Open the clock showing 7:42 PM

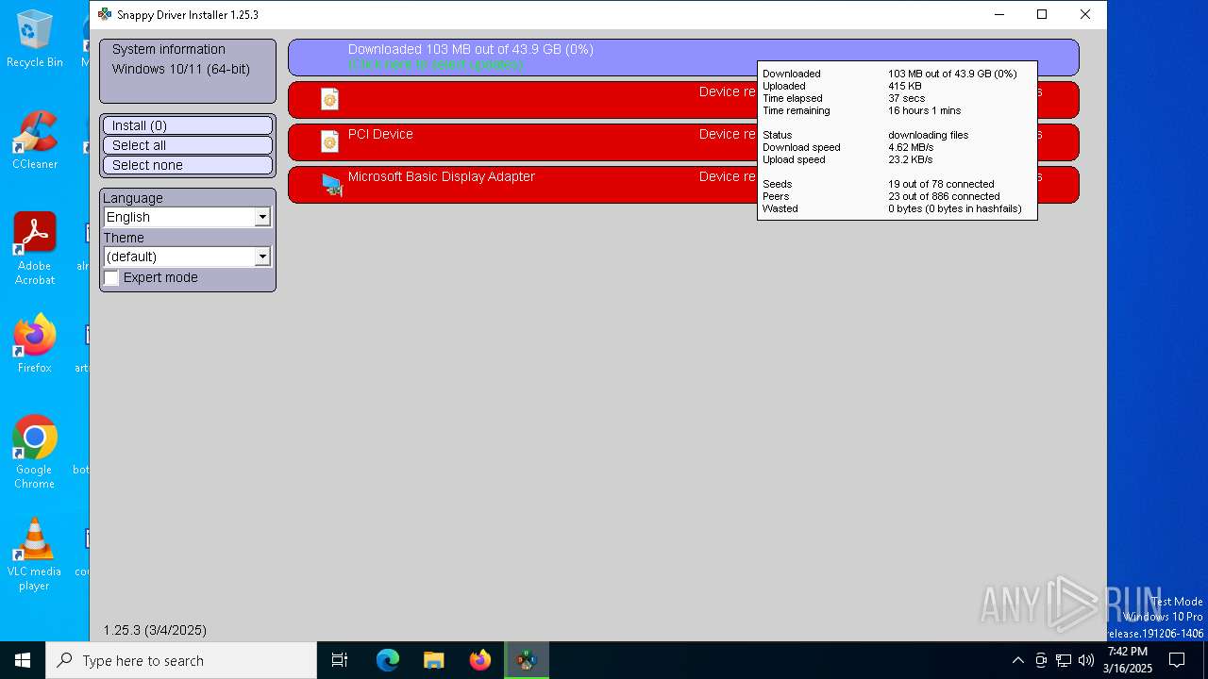(1128, 660)
